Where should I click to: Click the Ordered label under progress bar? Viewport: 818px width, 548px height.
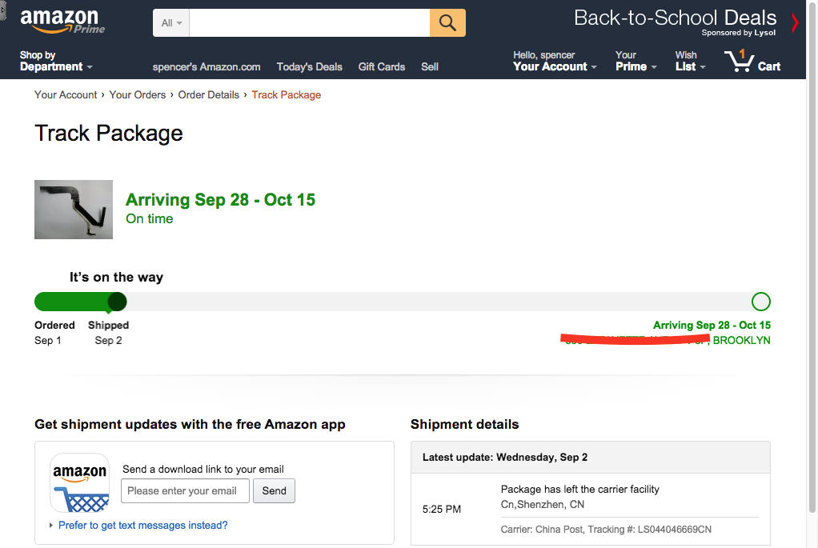pyautogui.click(x=54, y=326)
